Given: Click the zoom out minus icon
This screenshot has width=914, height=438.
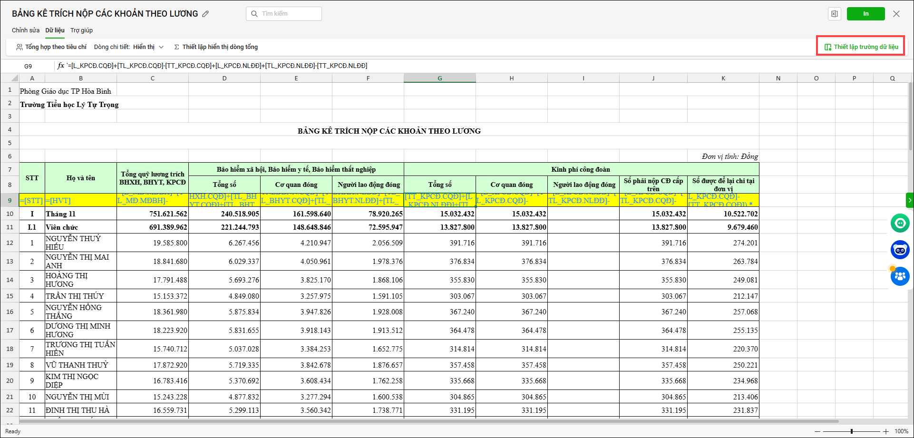Looking at the screenshot, I should pos(818,431).
